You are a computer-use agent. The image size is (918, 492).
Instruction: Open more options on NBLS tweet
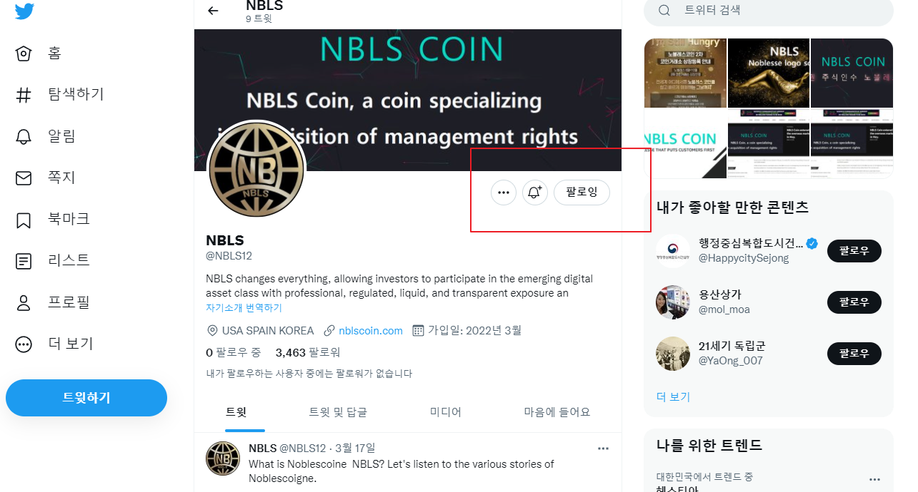click(x=603, y=449)
